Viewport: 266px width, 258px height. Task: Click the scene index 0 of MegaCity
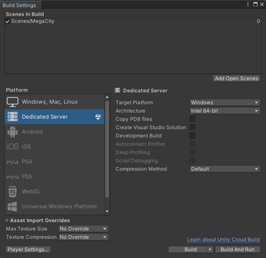click(259, 21)
